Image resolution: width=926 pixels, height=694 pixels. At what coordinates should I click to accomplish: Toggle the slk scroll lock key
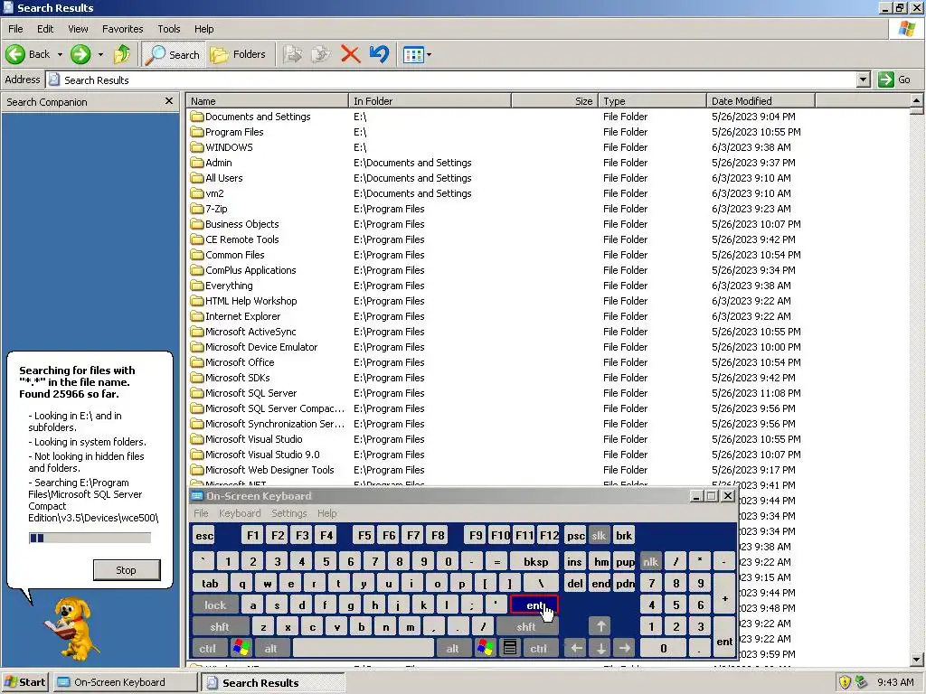[x=599, y=536]
